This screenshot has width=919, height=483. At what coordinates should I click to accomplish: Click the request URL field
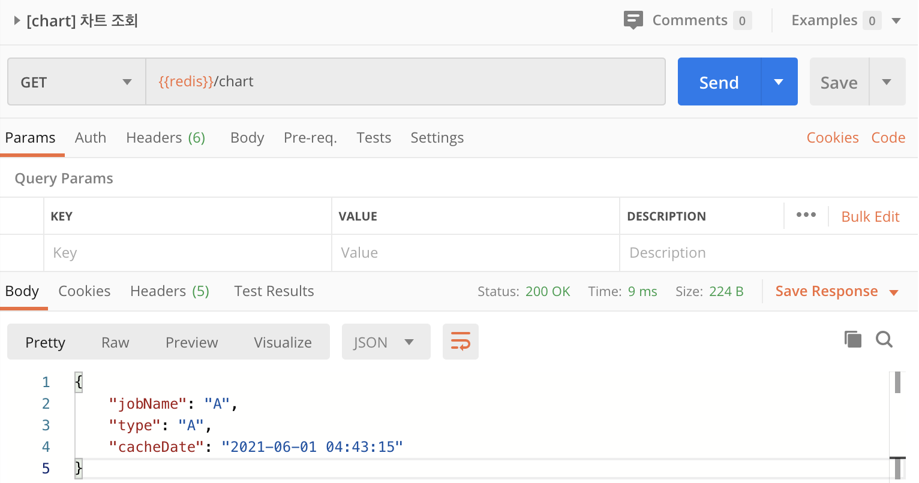point(406,81)
